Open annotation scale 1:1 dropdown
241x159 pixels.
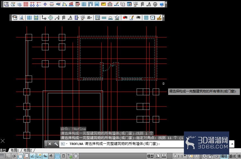(x=180, y=156)
